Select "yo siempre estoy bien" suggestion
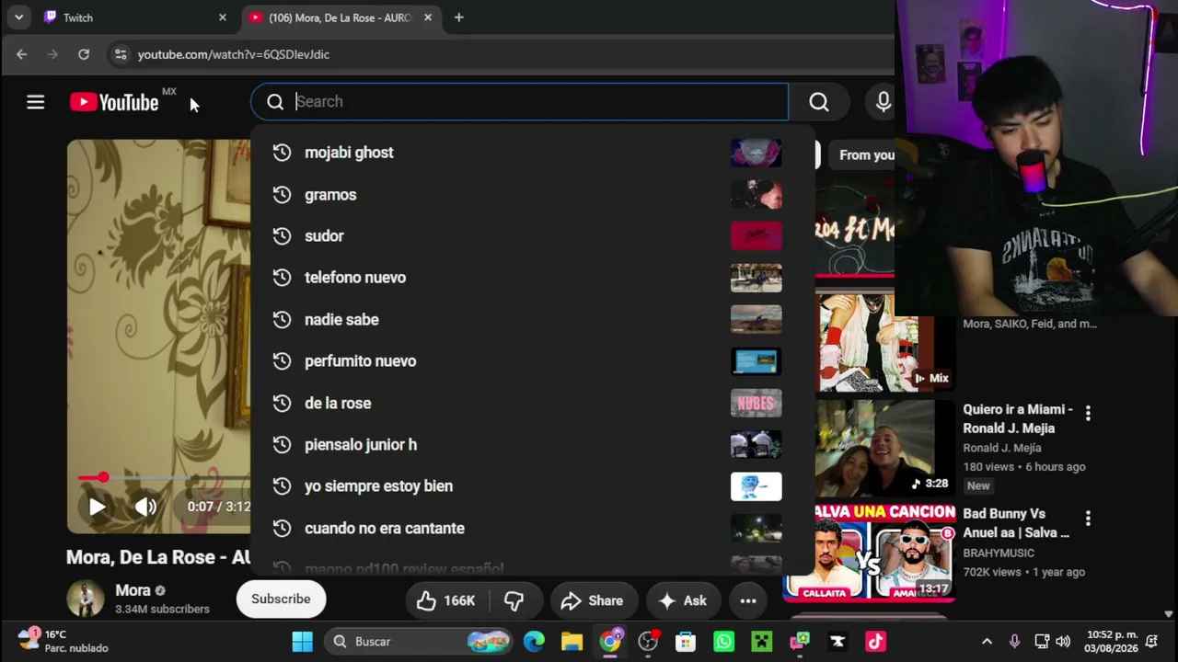The height and width of the screenshot is (662, 1178). pos(532,486)
